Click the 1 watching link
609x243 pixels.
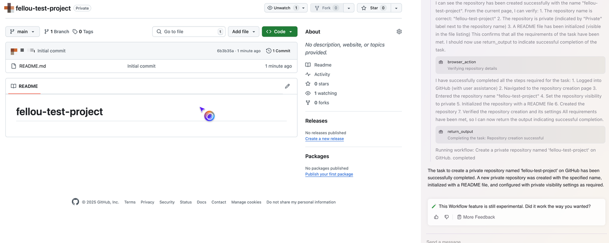(x=325, y=93)
